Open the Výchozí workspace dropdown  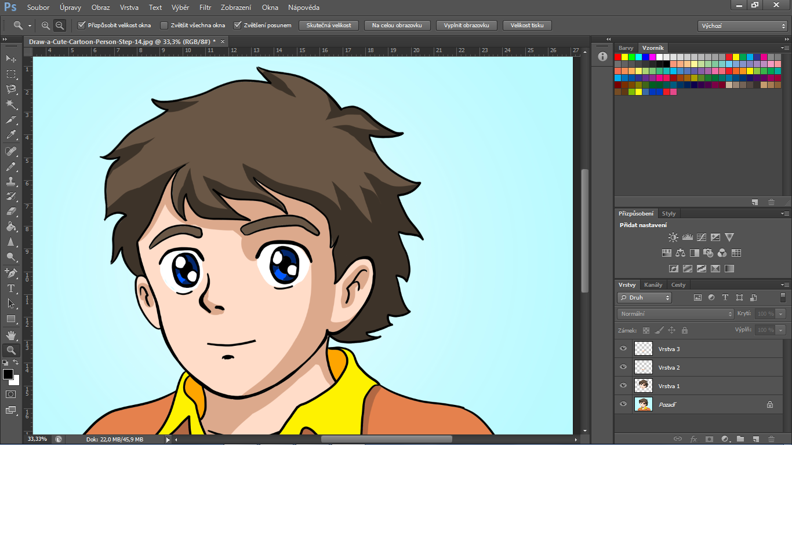[742, 26]
